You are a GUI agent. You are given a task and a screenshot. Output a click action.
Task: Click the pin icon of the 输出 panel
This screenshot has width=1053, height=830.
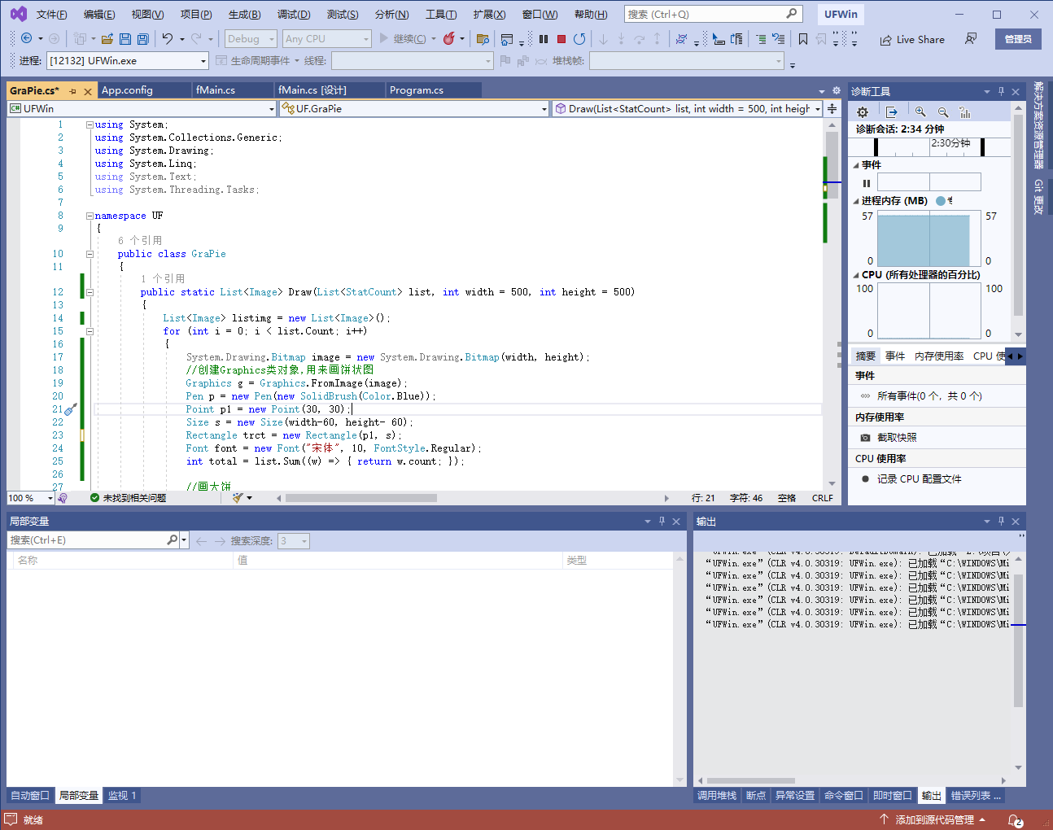pyautogui.click(x=1001, y=521)
